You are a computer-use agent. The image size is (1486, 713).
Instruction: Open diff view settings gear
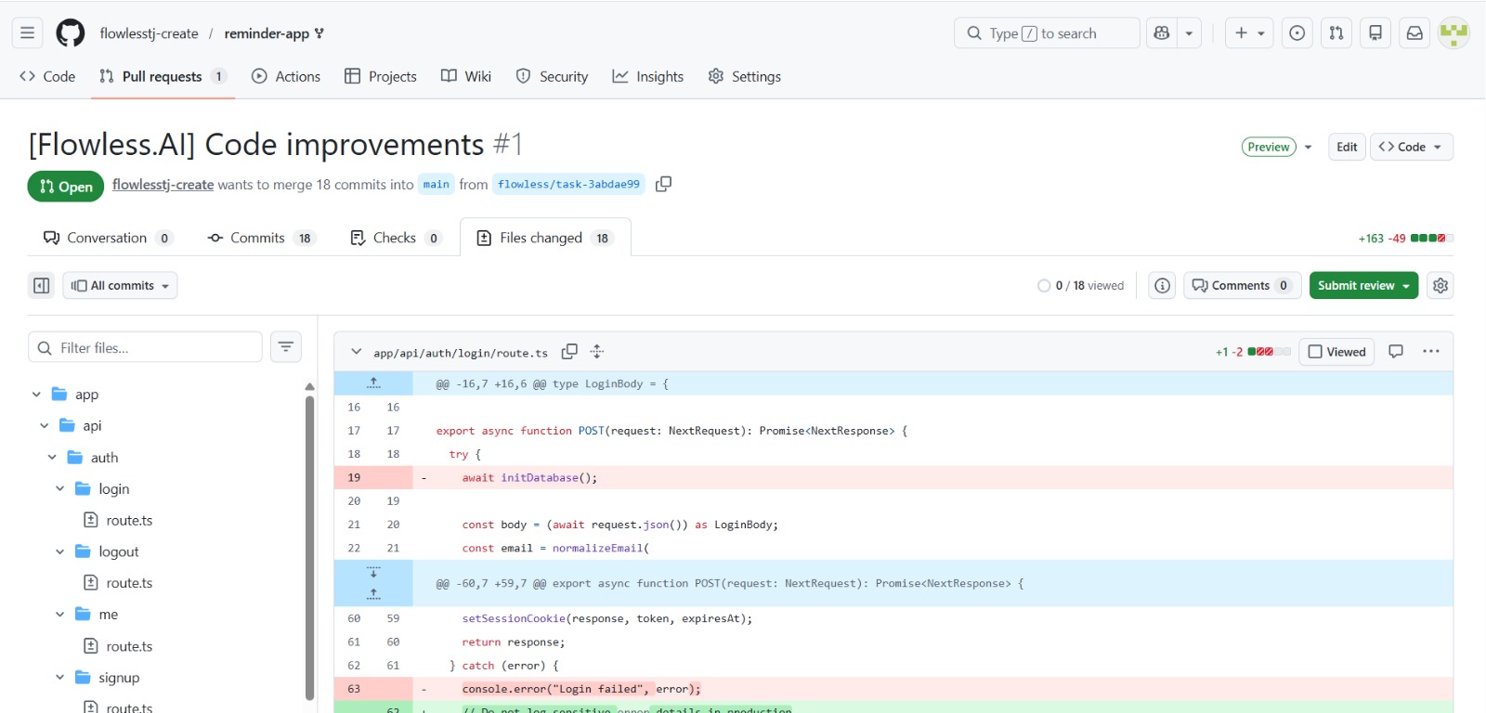tap(1440, 285)
